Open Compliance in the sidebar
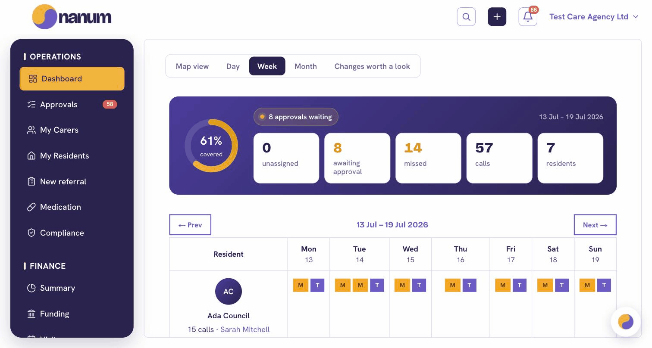Image resolution: width=652 pixels, height=348 pixels. 72,233
